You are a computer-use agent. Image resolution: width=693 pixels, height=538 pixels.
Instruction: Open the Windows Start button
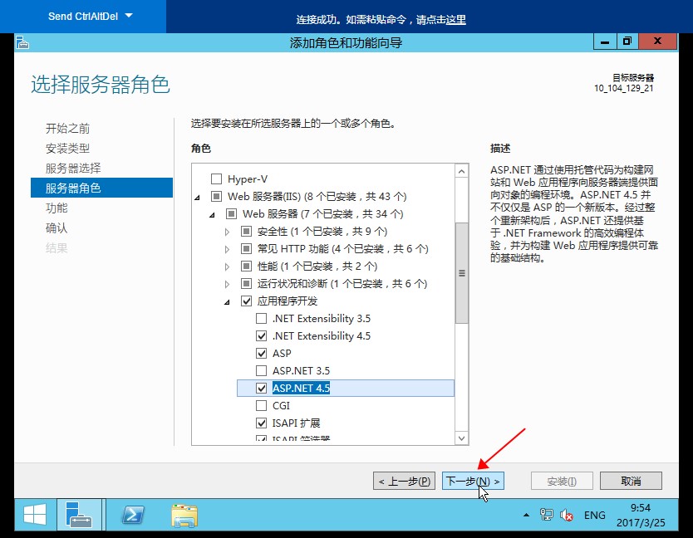pyautogui.click(x=35, y=515)
